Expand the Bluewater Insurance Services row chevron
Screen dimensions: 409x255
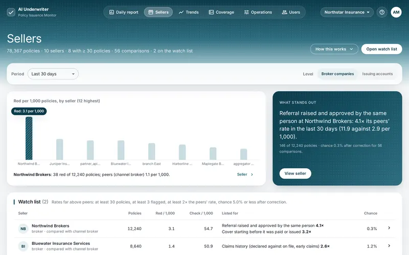point(389,246)
